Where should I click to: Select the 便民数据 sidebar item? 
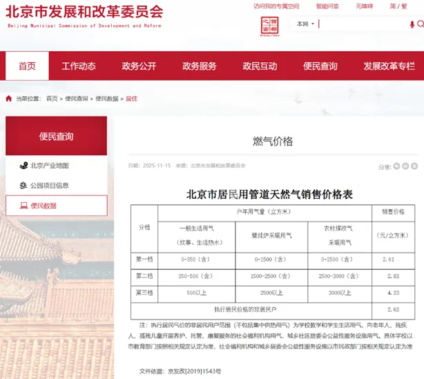click(56, 206)
